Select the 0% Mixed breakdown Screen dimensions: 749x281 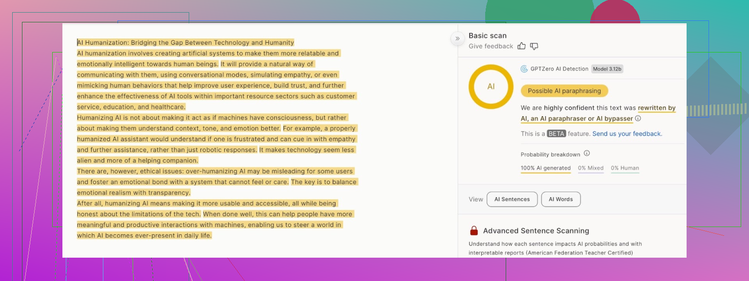591,168
